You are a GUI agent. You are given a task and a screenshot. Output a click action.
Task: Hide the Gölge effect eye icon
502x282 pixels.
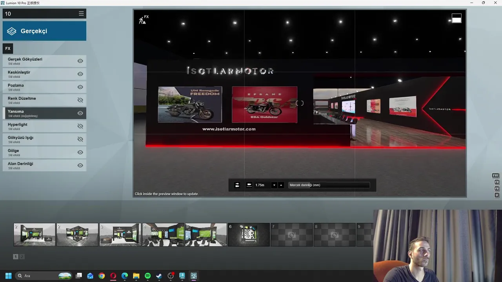point(80,152)
